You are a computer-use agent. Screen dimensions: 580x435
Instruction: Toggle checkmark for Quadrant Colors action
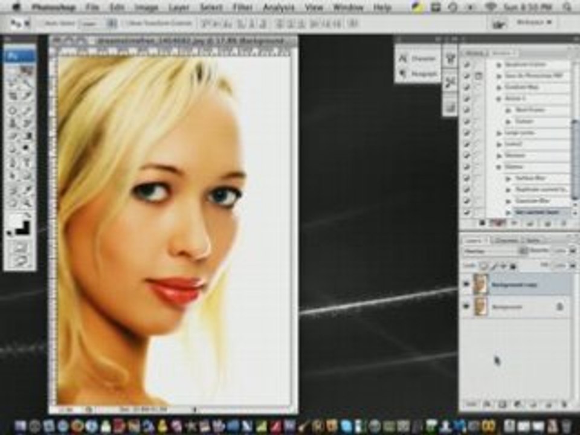tap(467, 65)
